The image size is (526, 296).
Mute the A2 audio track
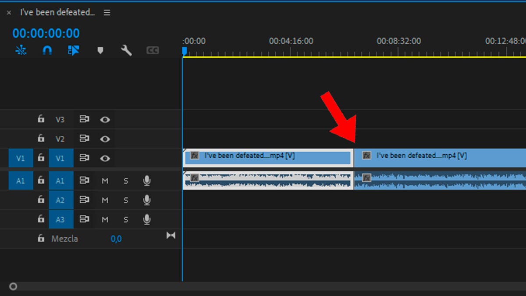click(105, 200)
